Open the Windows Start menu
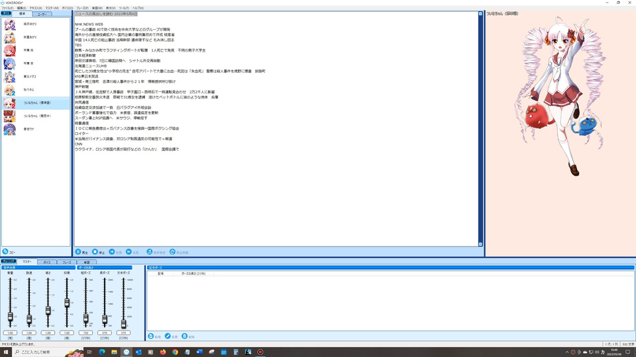The image size is (636, 357). (x=6, y=352)
